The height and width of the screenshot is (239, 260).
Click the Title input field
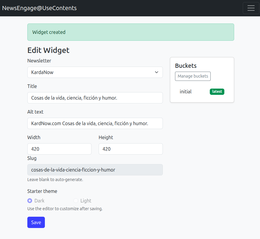95,98
